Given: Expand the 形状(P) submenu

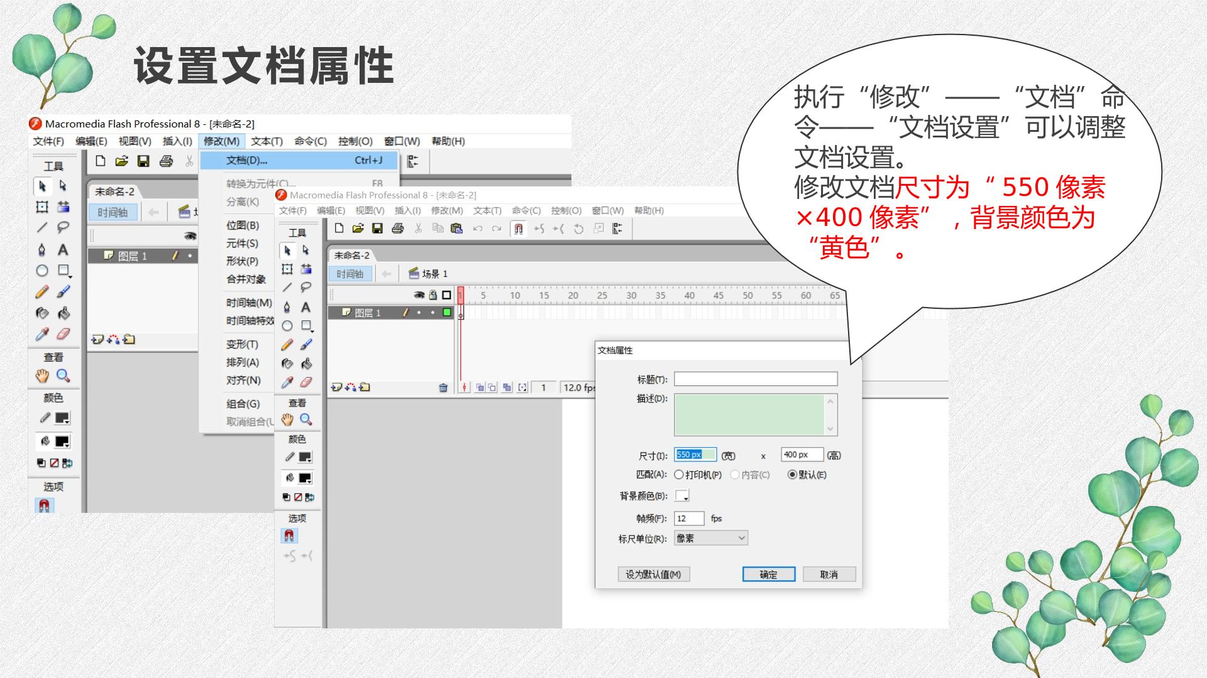Looking at the screenshot, I should [243, 261].
